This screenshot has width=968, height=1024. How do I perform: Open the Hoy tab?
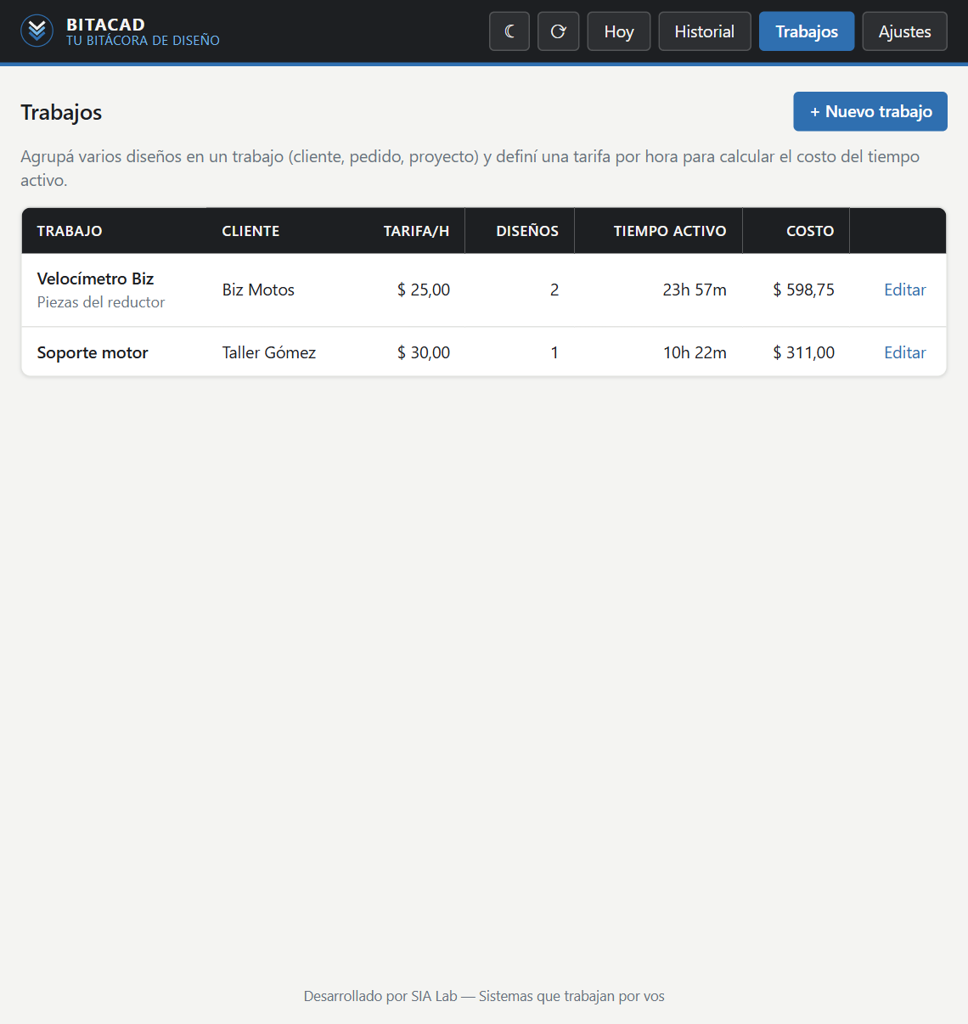(x=619, y=31)
